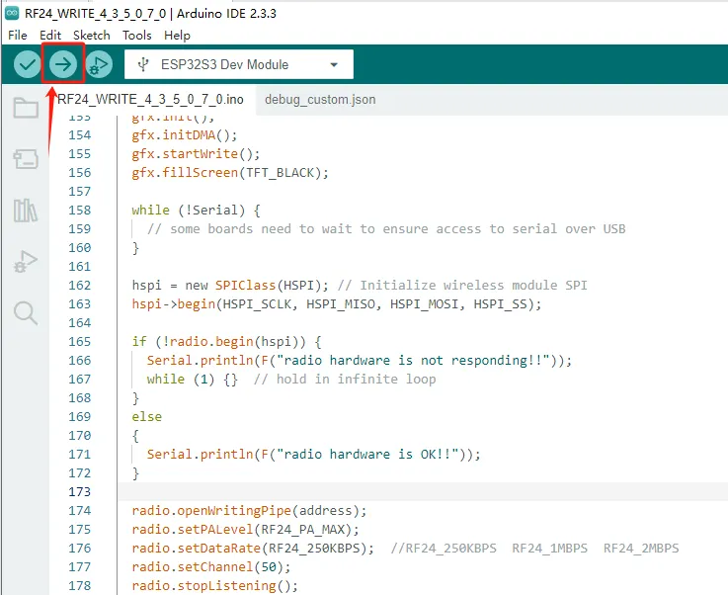Open the Tools menu
728x595 pixels.
coord(137,36)
